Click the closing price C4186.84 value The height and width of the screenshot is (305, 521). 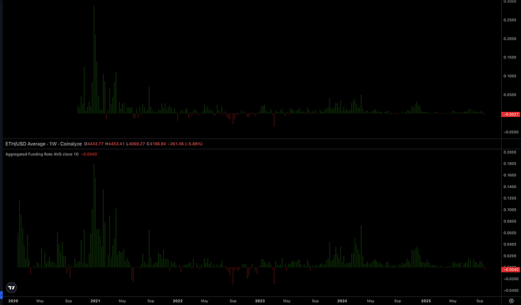157,144
